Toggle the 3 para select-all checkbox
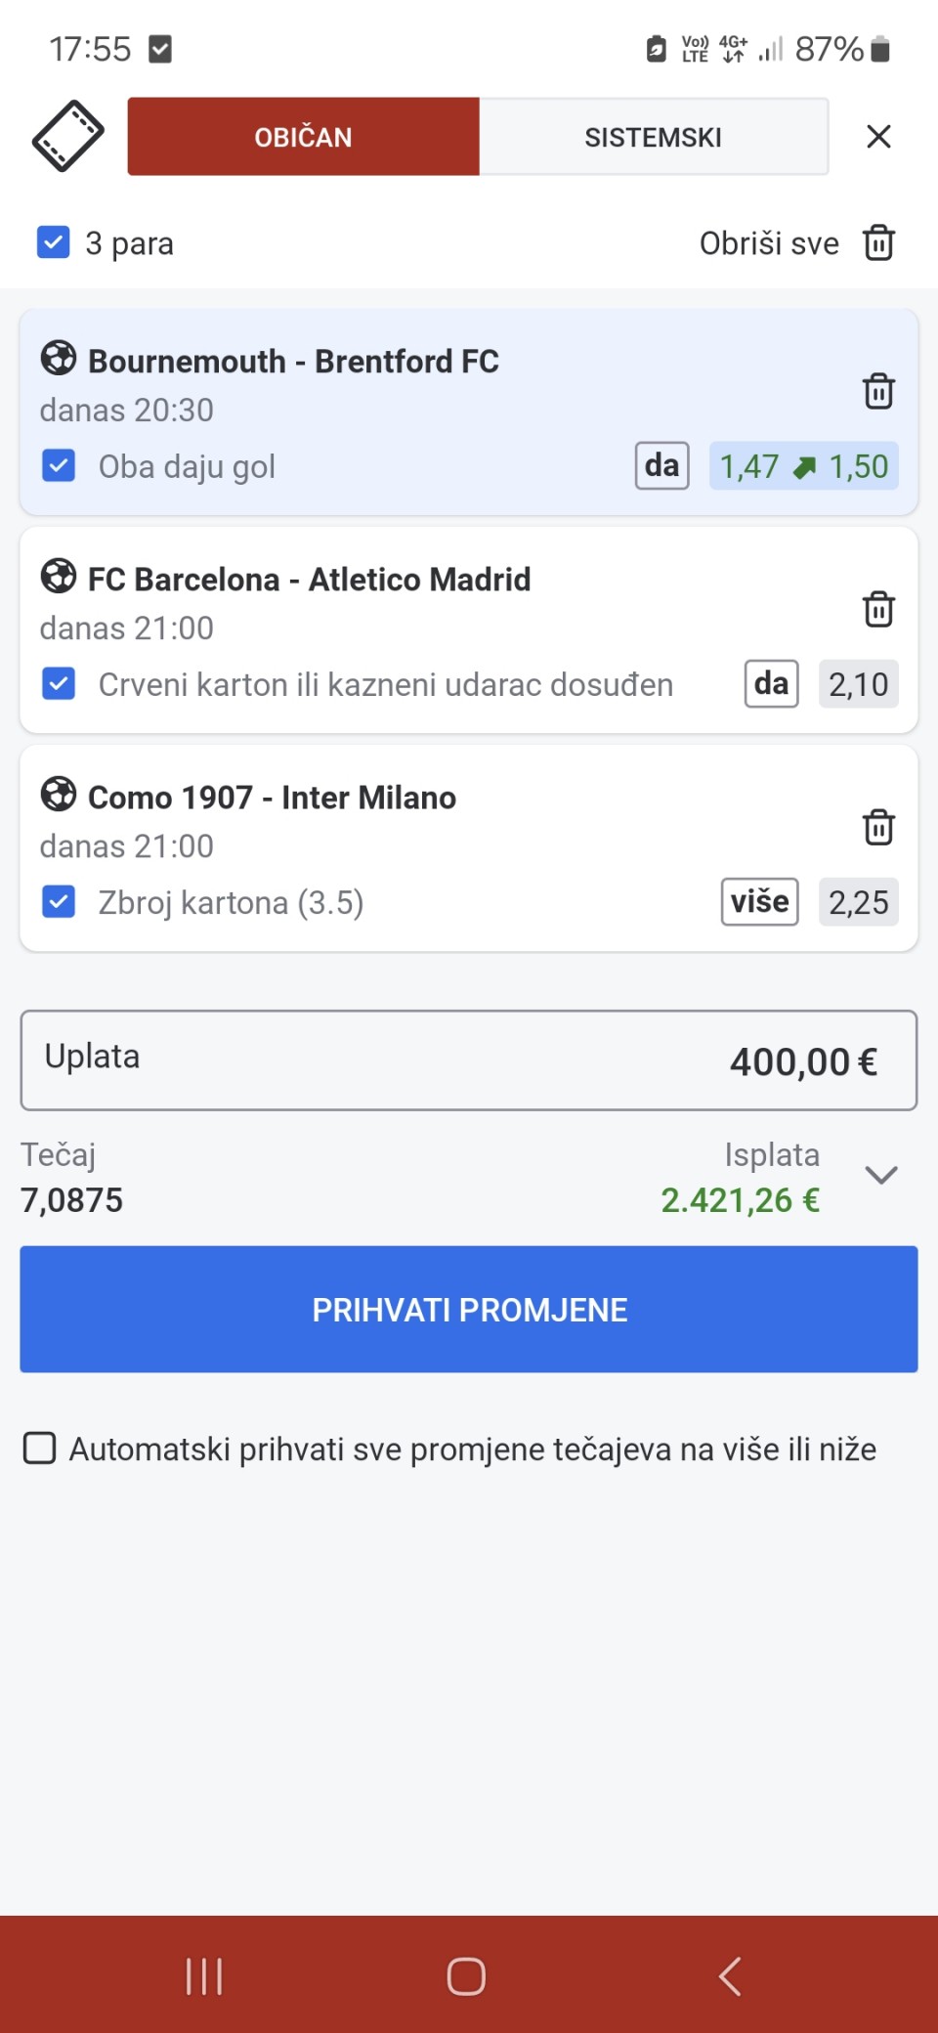The image size is (938, 2033). 54,242
